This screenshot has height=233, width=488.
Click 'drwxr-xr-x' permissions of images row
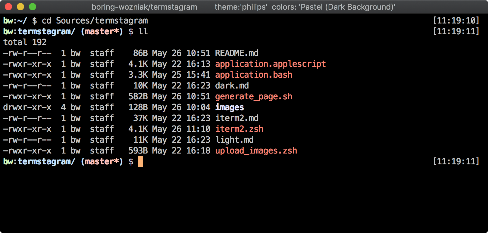click(x=27, y=107)
